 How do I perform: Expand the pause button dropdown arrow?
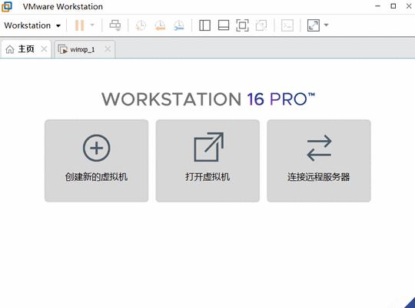point(92,25)
